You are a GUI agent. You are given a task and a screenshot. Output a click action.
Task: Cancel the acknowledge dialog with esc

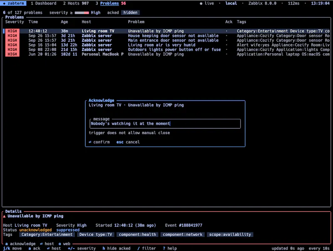click(x=128, y=142)
